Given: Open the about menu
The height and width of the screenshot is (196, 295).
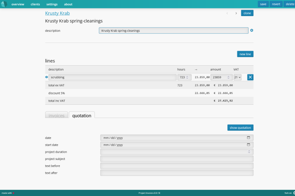Looking at the screenshot, I should point(68,4).
